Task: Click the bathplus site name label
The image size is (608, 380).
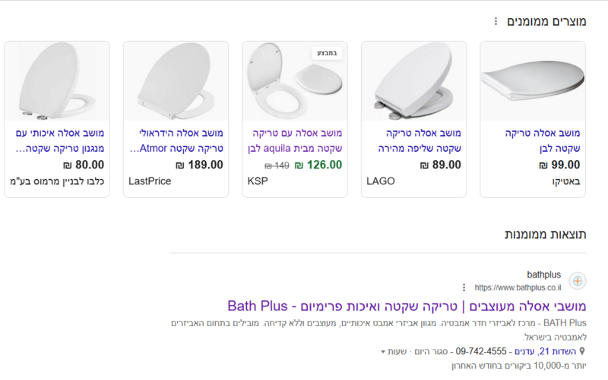Action: (x=543, y=275)
